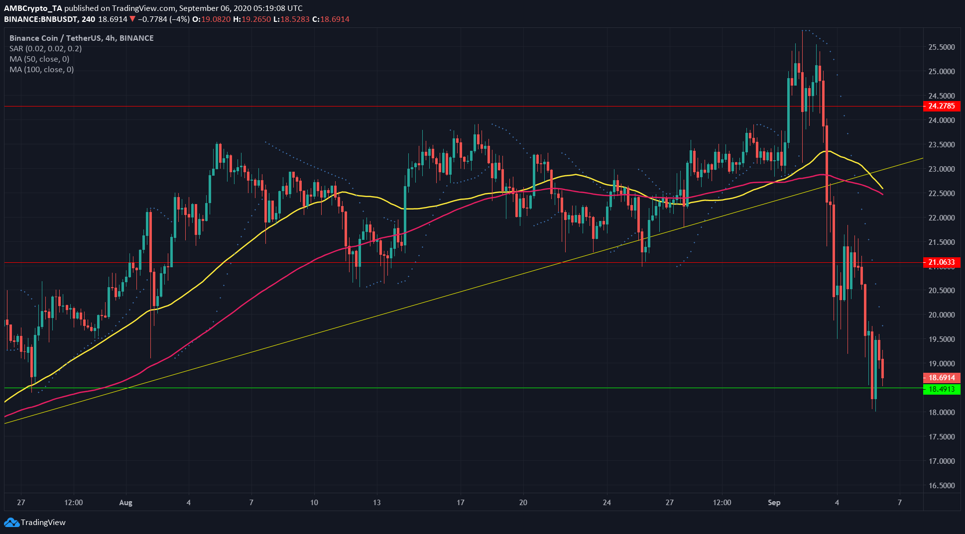Click the red down-triangle change indicator
The height and width of the screenshot is (534, 965).
point(132,19)
